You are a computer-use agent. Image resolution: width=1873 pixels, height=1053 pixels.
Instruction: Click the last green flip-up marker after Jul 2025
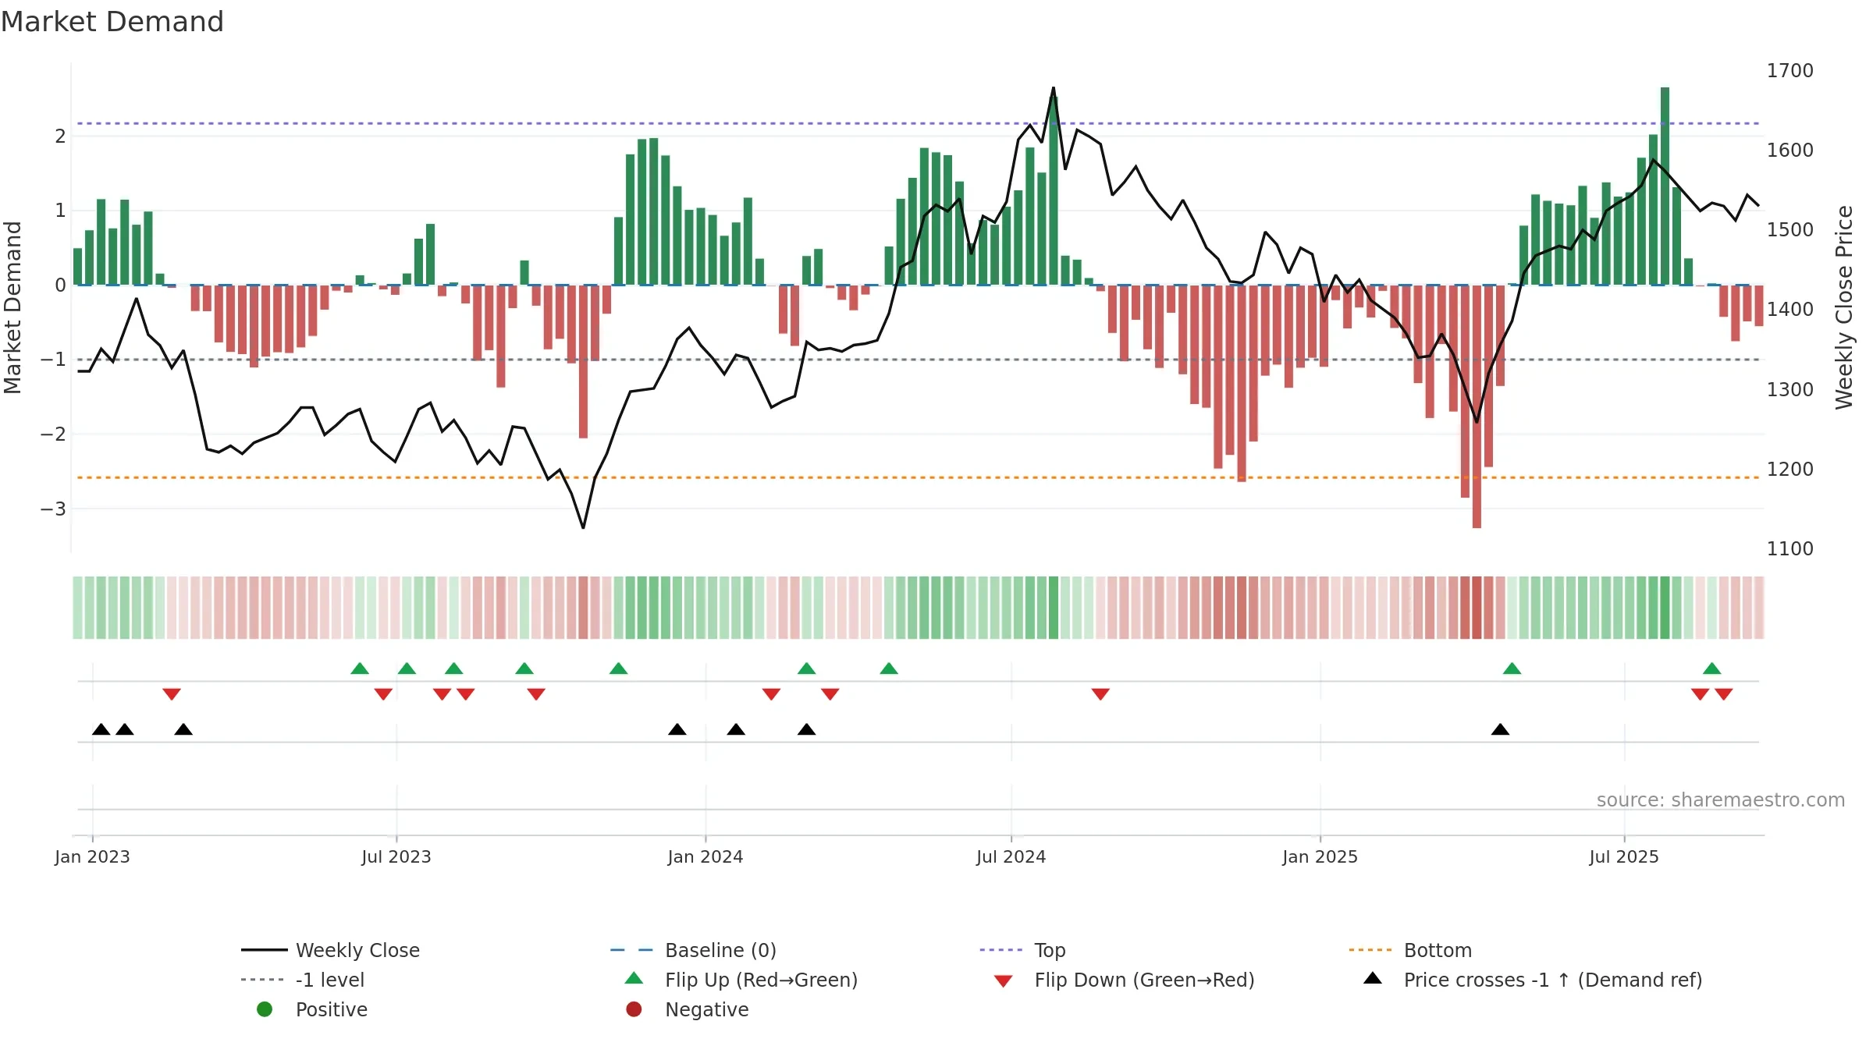tap(1712, 668)
